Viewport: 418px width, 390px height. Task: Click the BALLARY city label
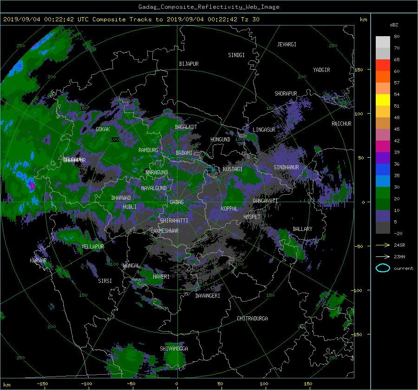click(x=302, y=229)
